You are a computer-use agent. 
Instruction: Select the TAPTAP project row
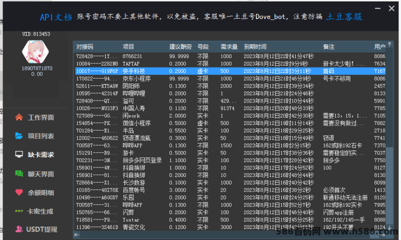pos(231,63)
